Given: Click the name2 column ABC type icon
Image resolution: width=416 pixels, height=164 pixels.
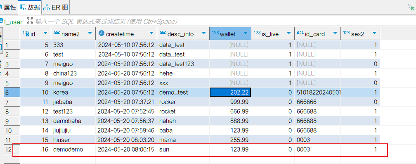Looking at the screenshot, I should coord(57,33).
